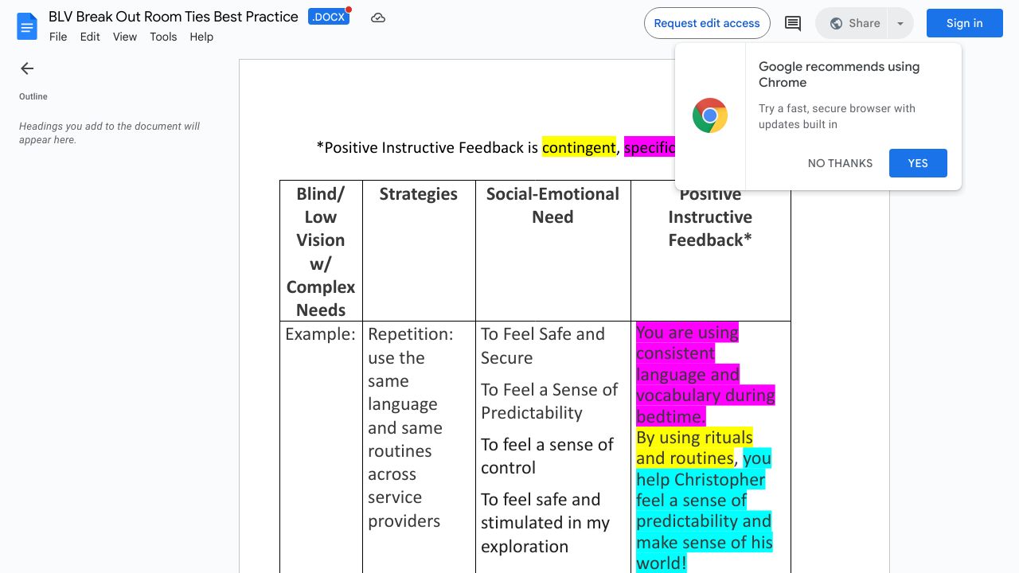Image resolution: width=1019 pixels, height=573 pixels.
Task: Click the document title text
Action: (x=174, y=17)
